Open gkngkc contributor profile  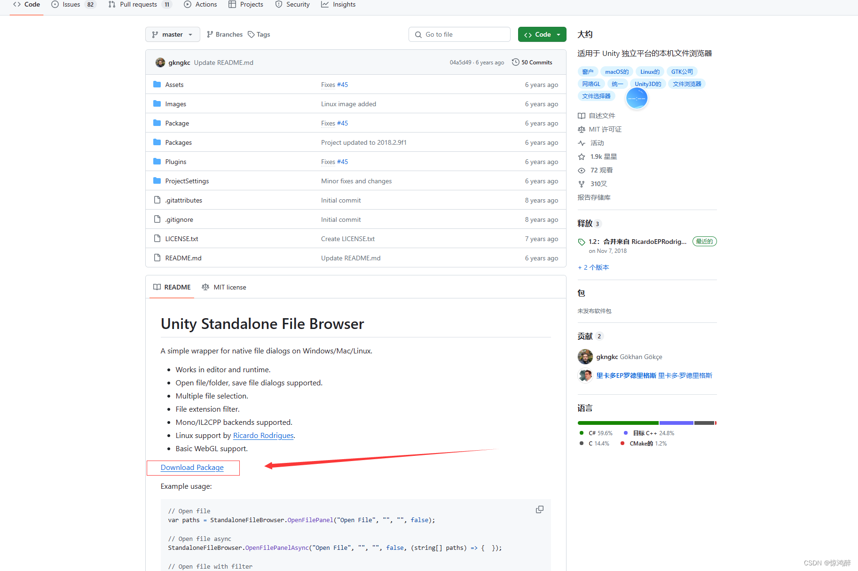coord(607,357)
